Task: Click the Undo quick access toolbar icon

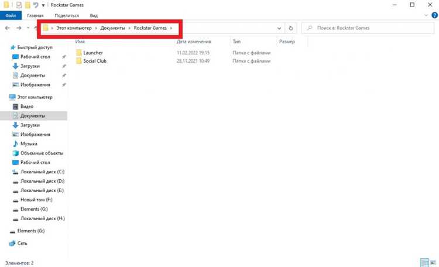Action: point(36,5)
